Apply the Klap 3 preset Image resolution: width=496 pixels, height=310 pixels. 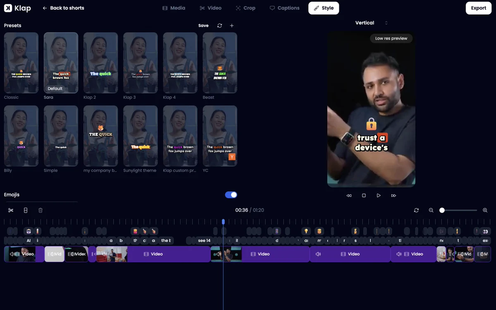point(140,63)
